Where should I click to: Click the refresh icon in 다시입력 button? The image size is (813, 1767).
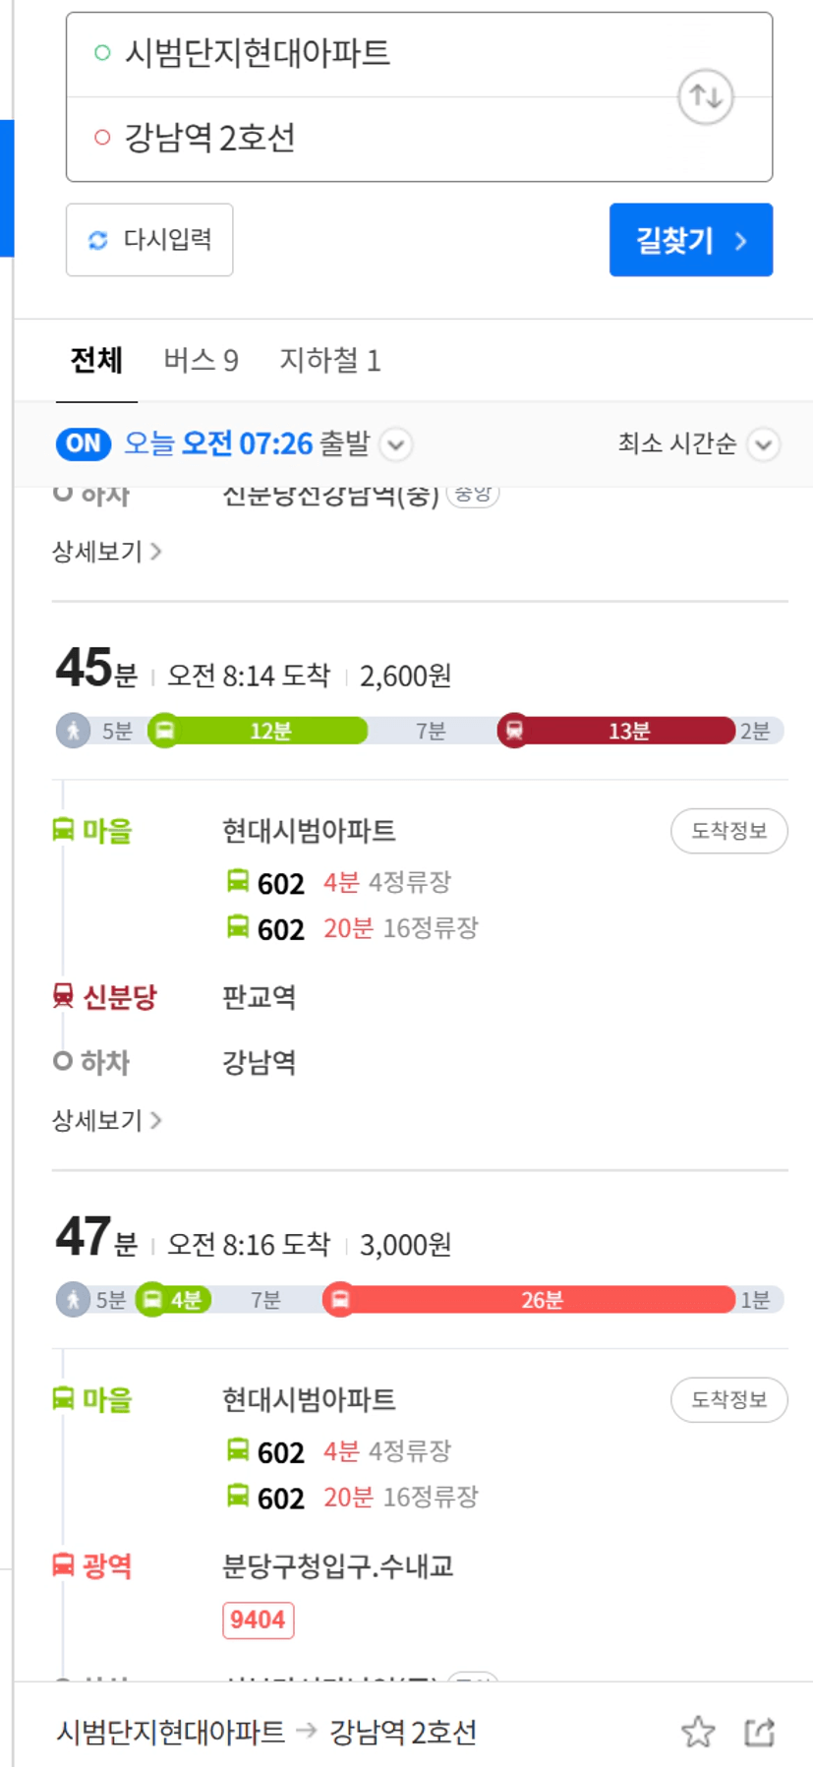coord(97,240)
